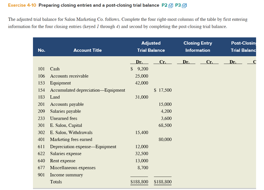
Task: Click the Accumulated depreciation credit amount $17,500
Action: click(x=163, y=90)
